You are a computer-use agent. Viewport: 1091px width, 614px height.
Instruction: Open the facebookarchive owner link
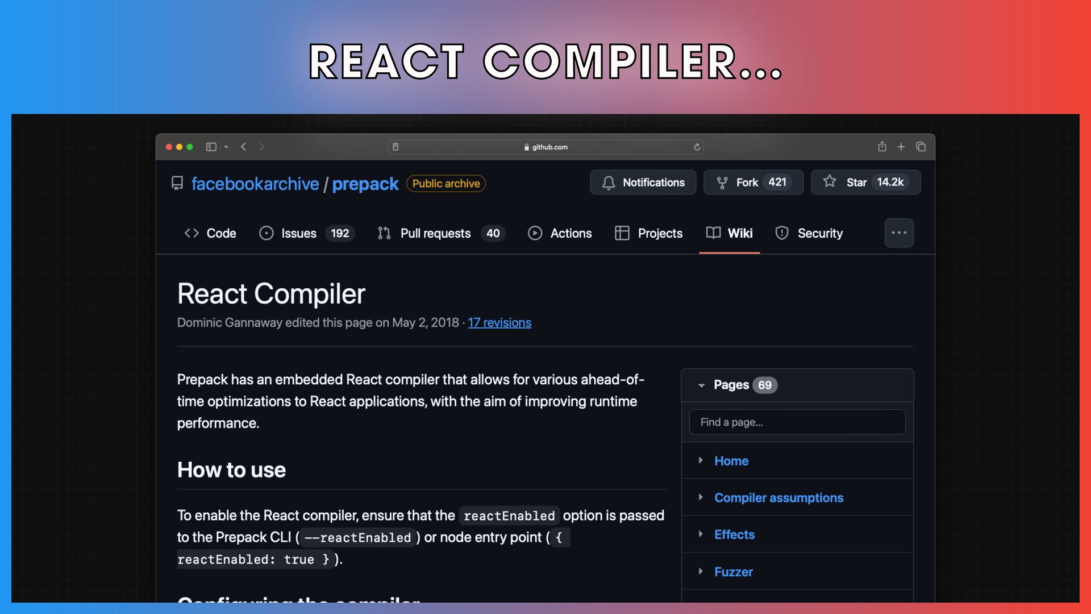255,184
